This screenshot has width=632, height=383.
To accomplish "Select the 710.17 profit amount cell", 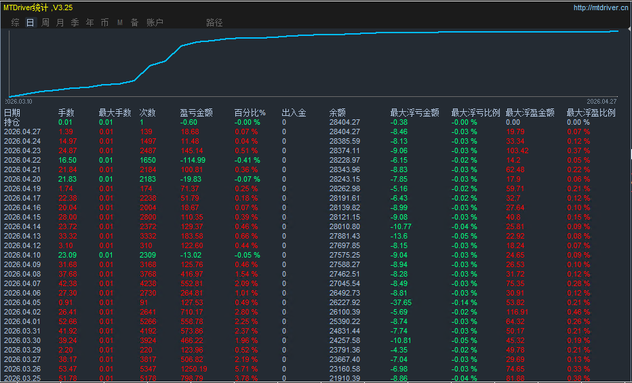I will [191, 312].
